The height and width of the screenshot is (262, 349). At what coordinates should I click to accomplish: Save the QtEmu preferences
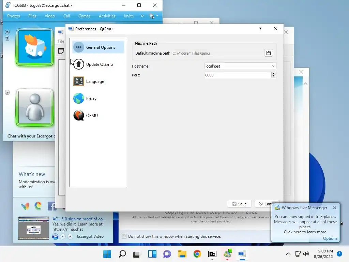click(239, 204)
